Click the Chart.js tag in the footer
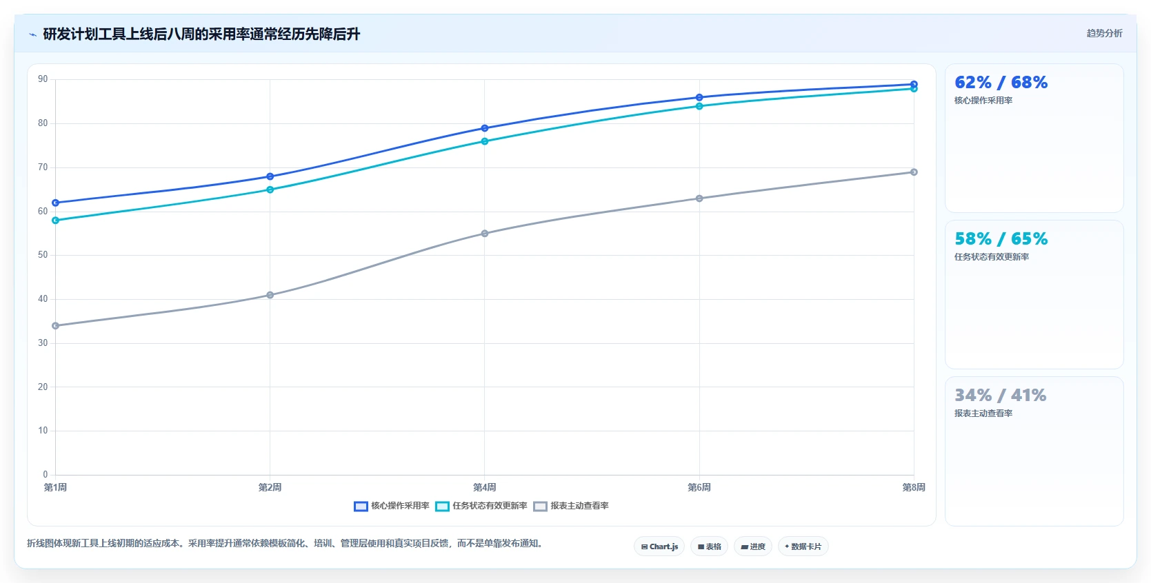The height and width of the screenshot is (583, 1151). coord(659,546)
